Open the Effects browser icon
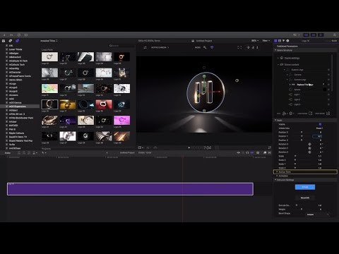The height and width of the screenshot is (254, 339). pyautogui.click(x=265, y=152)
